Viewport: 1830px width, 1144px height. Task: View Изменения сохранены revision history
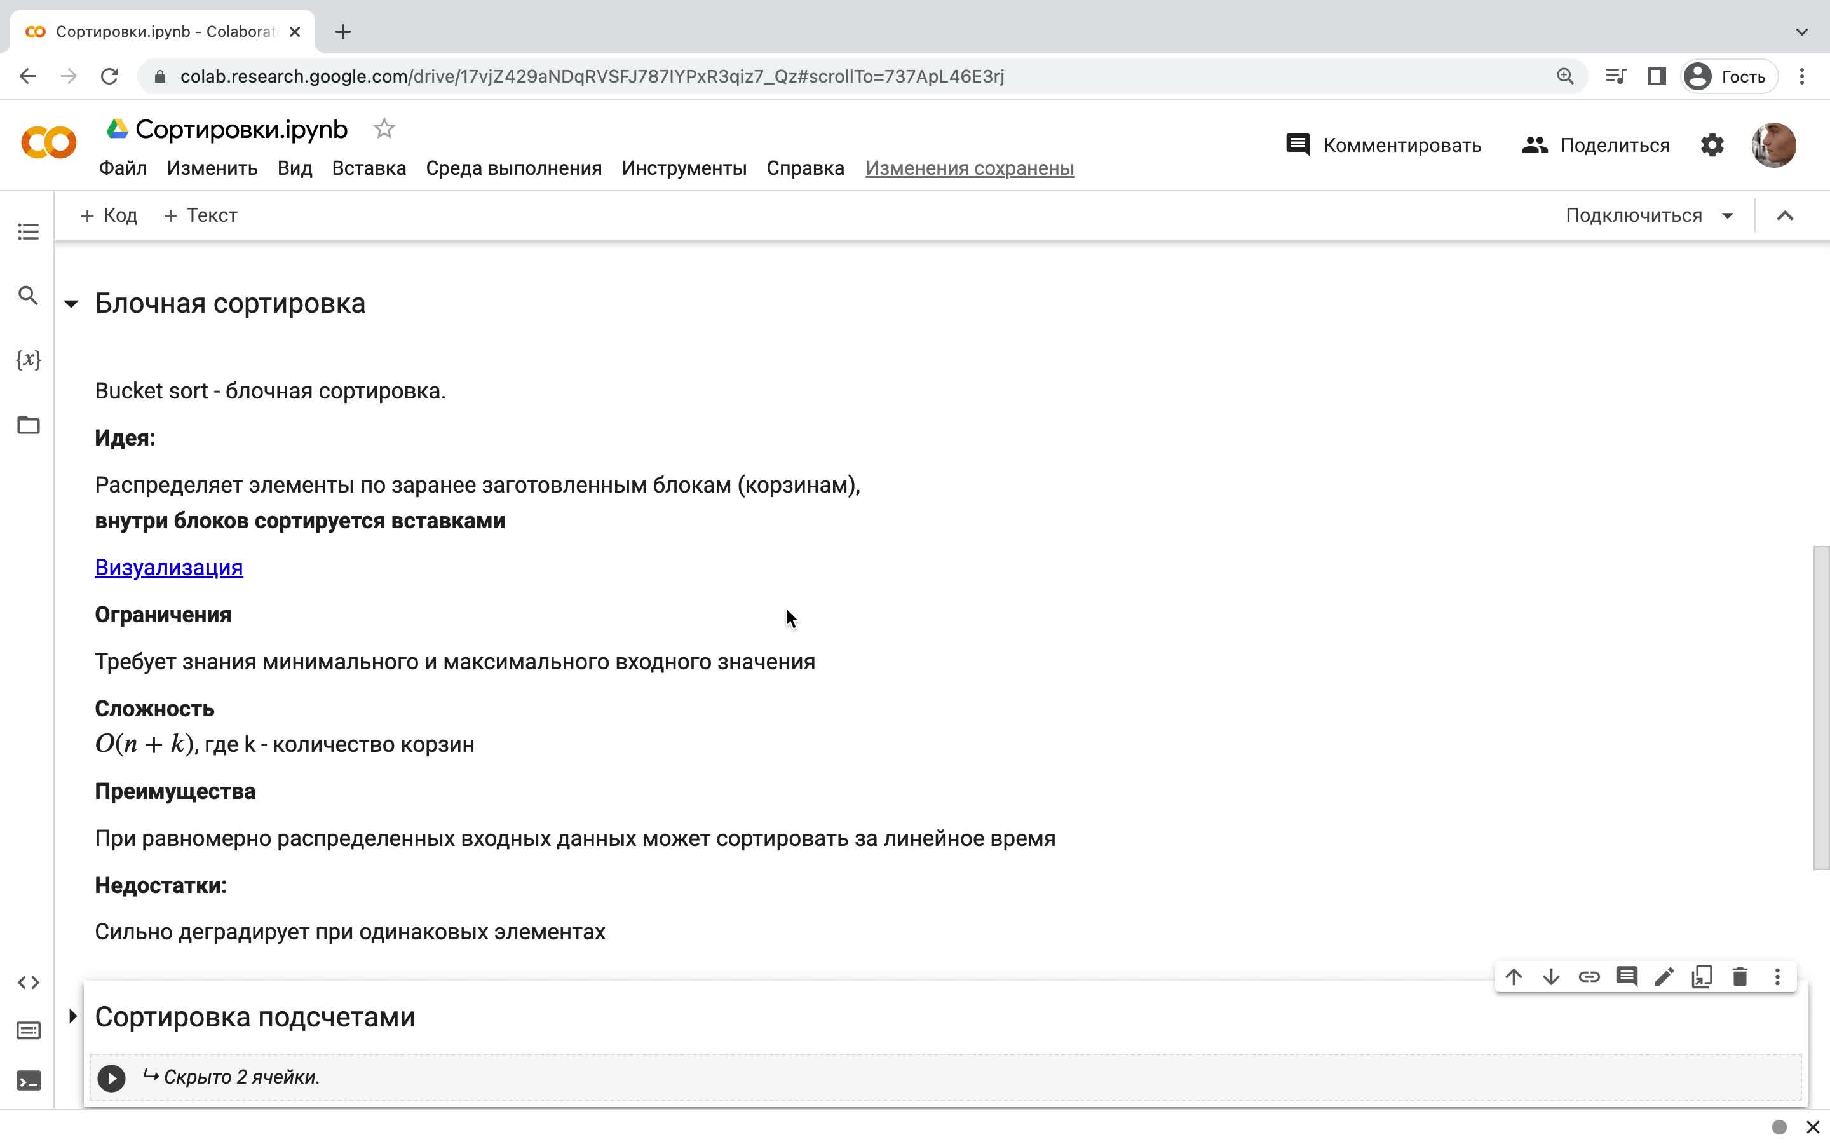click(970, 168)
